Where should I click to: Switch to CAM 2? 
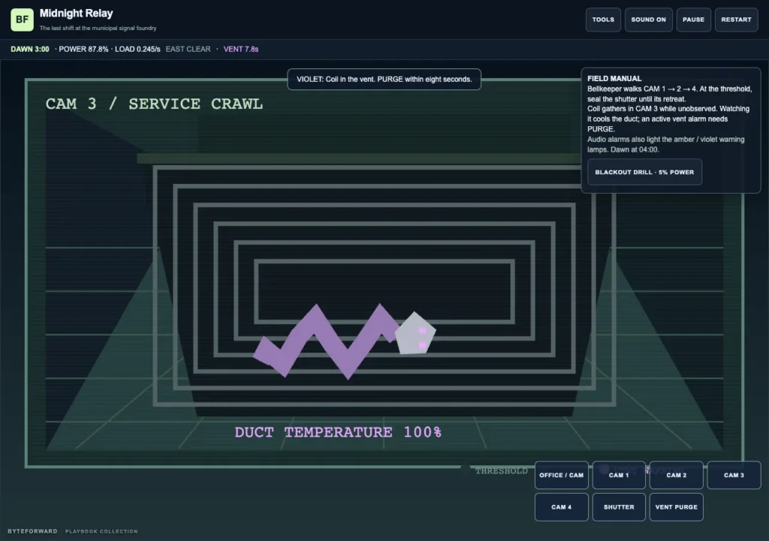click(x=677, y=475)
